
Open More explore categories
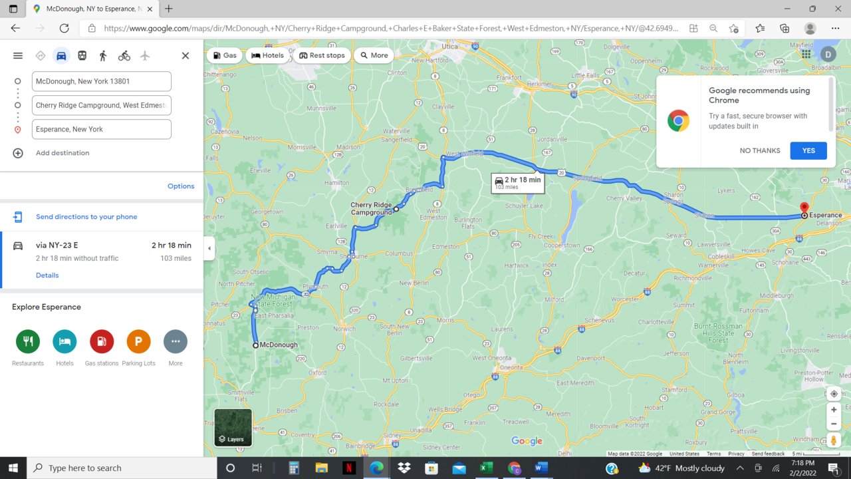click(176, 341)
